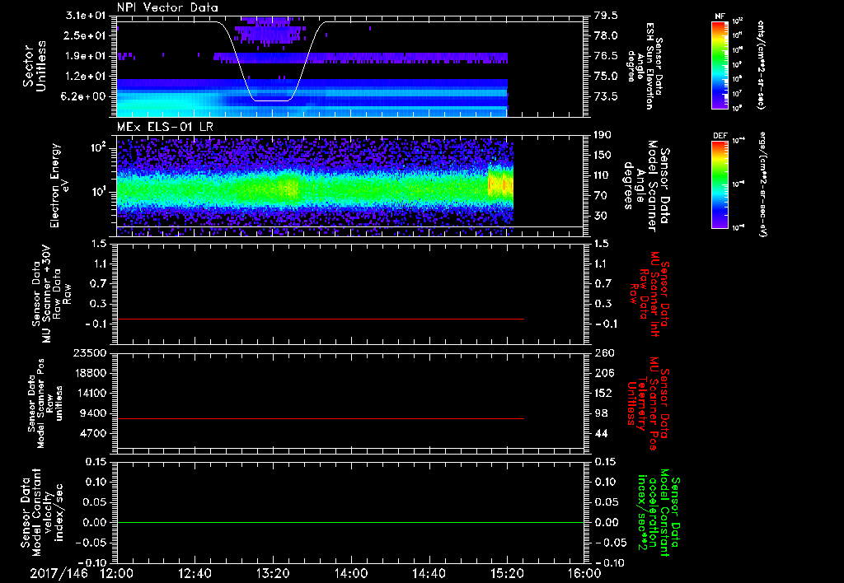Viewport: 844px width, 583px height.
Task: Click the '79.5' sun elevation tick value
Action: click(606, 16)
